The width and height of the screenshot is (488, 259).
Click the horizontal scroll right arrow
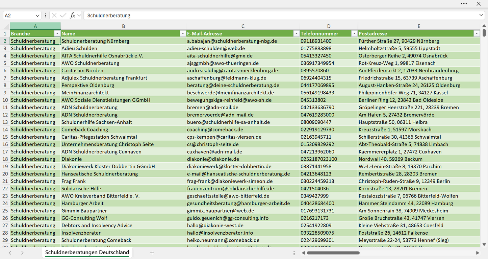click(478, 253)
